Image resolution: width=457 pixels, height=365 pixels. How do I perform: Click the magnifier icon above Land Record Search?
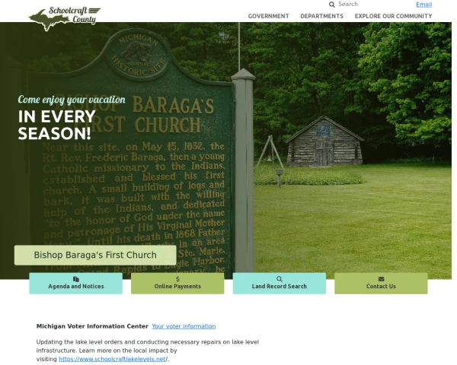click(x=280, y=279)
